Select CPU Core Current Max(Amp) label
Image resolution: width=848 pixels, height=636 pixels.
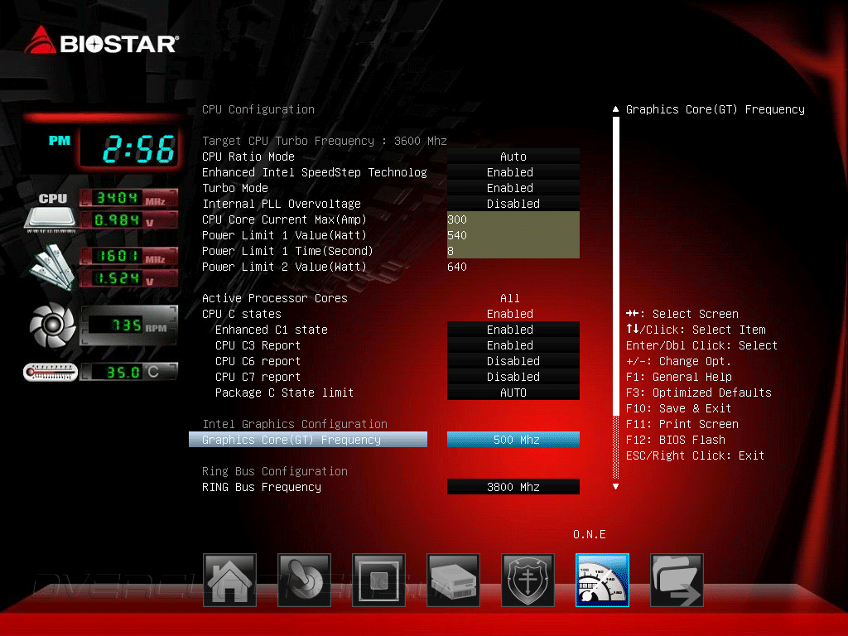tap(285, 219)
